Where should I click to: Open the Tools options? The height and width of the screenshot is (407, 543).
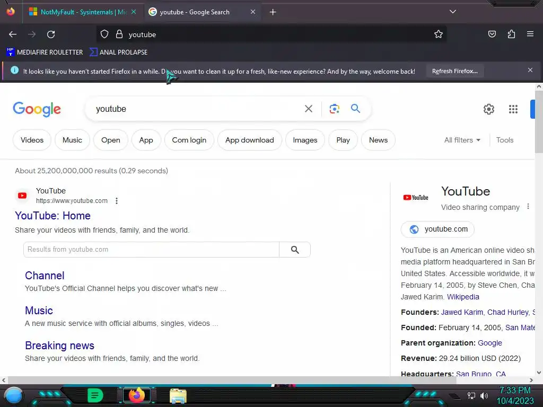pos(505,140)
